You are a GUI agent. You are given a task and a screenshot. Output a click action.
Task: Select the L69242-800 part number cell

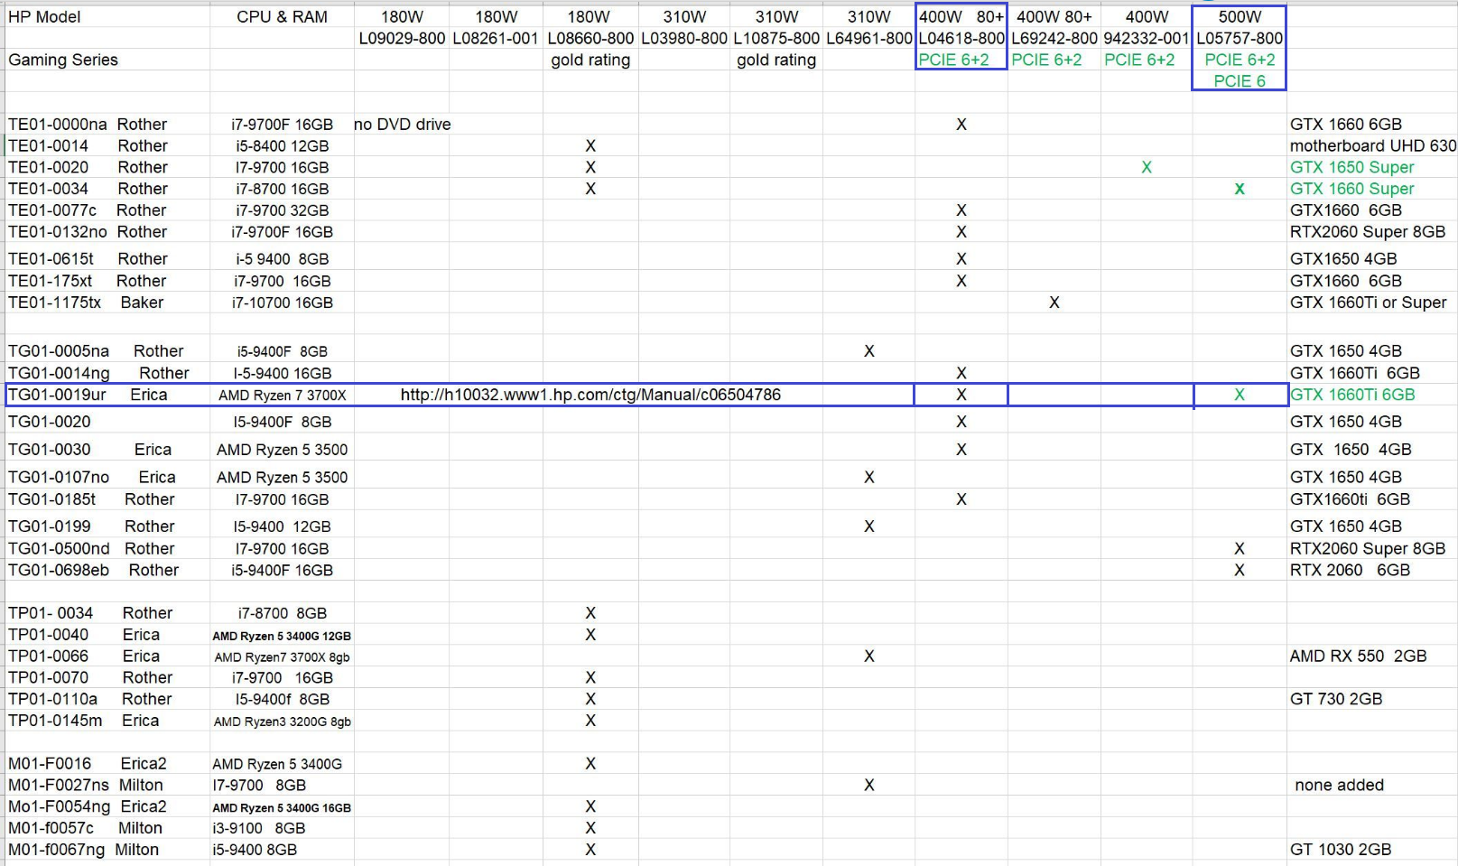coord(1054,38)
